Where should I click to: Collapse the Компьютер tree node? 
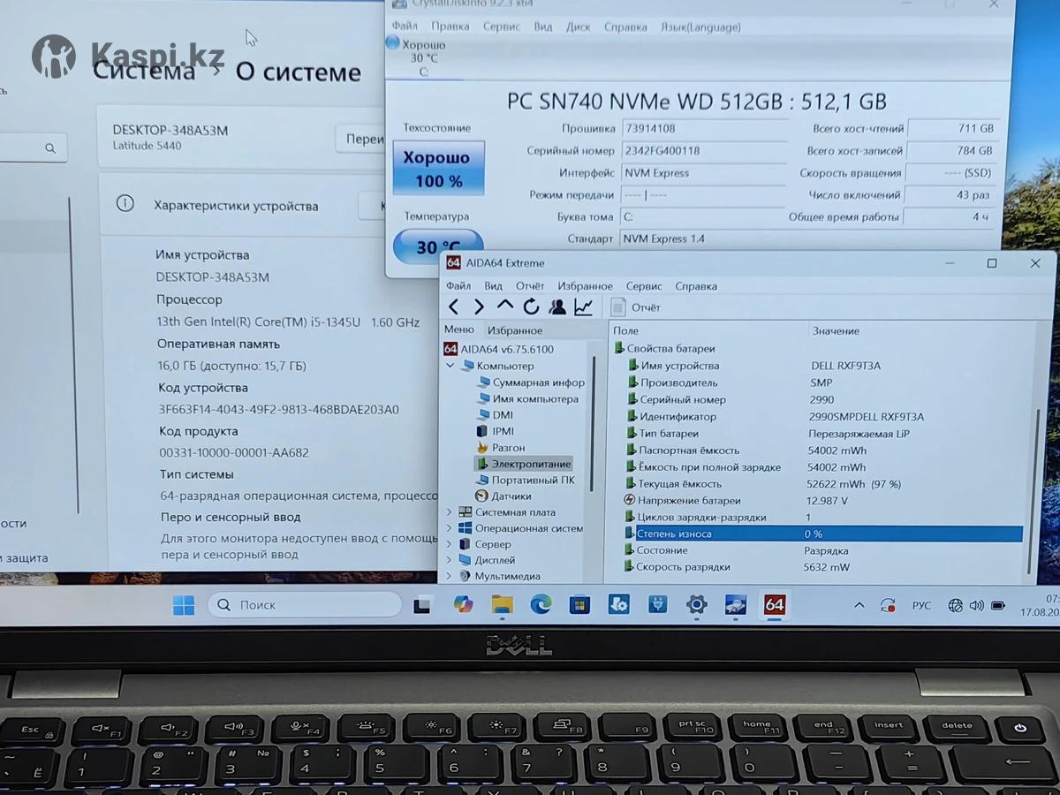(x=450, y=366)
